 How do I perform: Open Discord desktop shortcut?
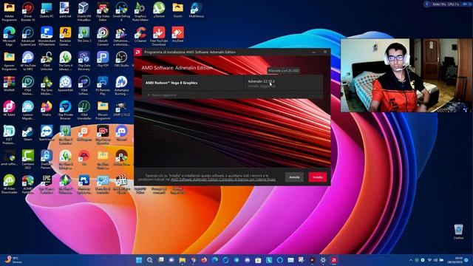(121, 133)
